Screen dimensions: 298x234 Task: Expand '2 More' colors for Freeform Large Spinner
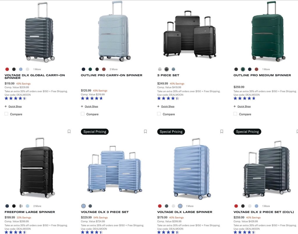click(37, 206)
